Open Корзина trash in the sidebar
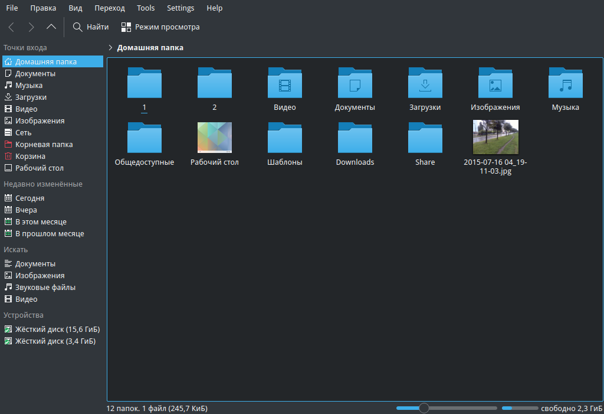 pyautogui.click(x=52, y=157)
